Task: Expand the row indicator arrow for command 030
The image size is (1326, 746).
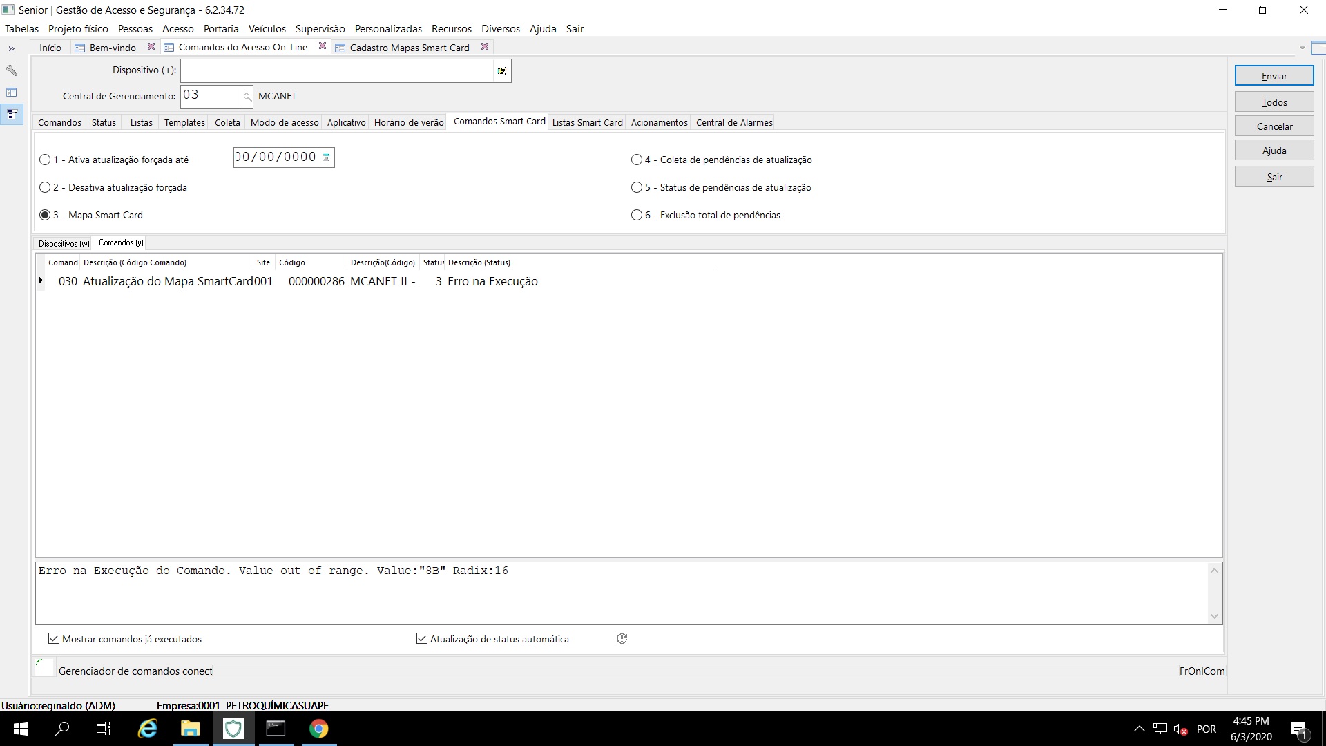Action: [41, 280]
